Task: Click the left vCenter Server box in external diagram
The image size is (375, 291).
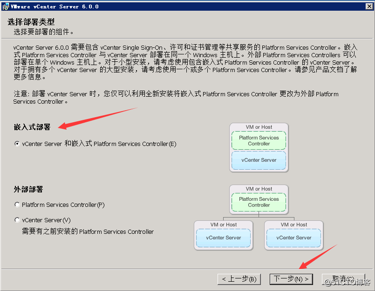Action: tap(224, 238)
